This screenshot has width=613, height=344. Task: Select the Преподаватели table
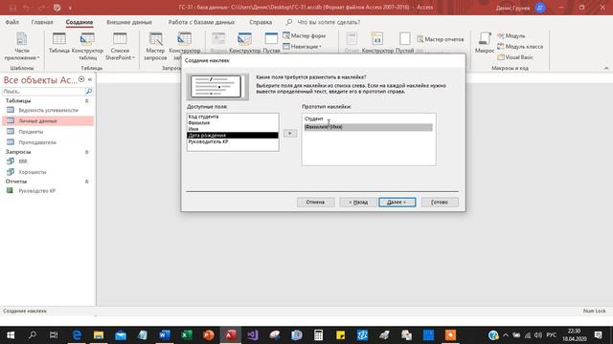point(48,142)
